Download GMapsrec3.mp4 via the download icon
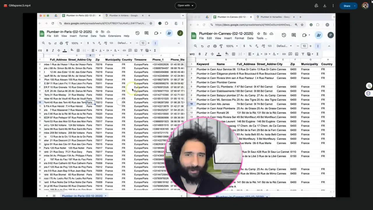The image size is (373, 210). tap(325, 6)
